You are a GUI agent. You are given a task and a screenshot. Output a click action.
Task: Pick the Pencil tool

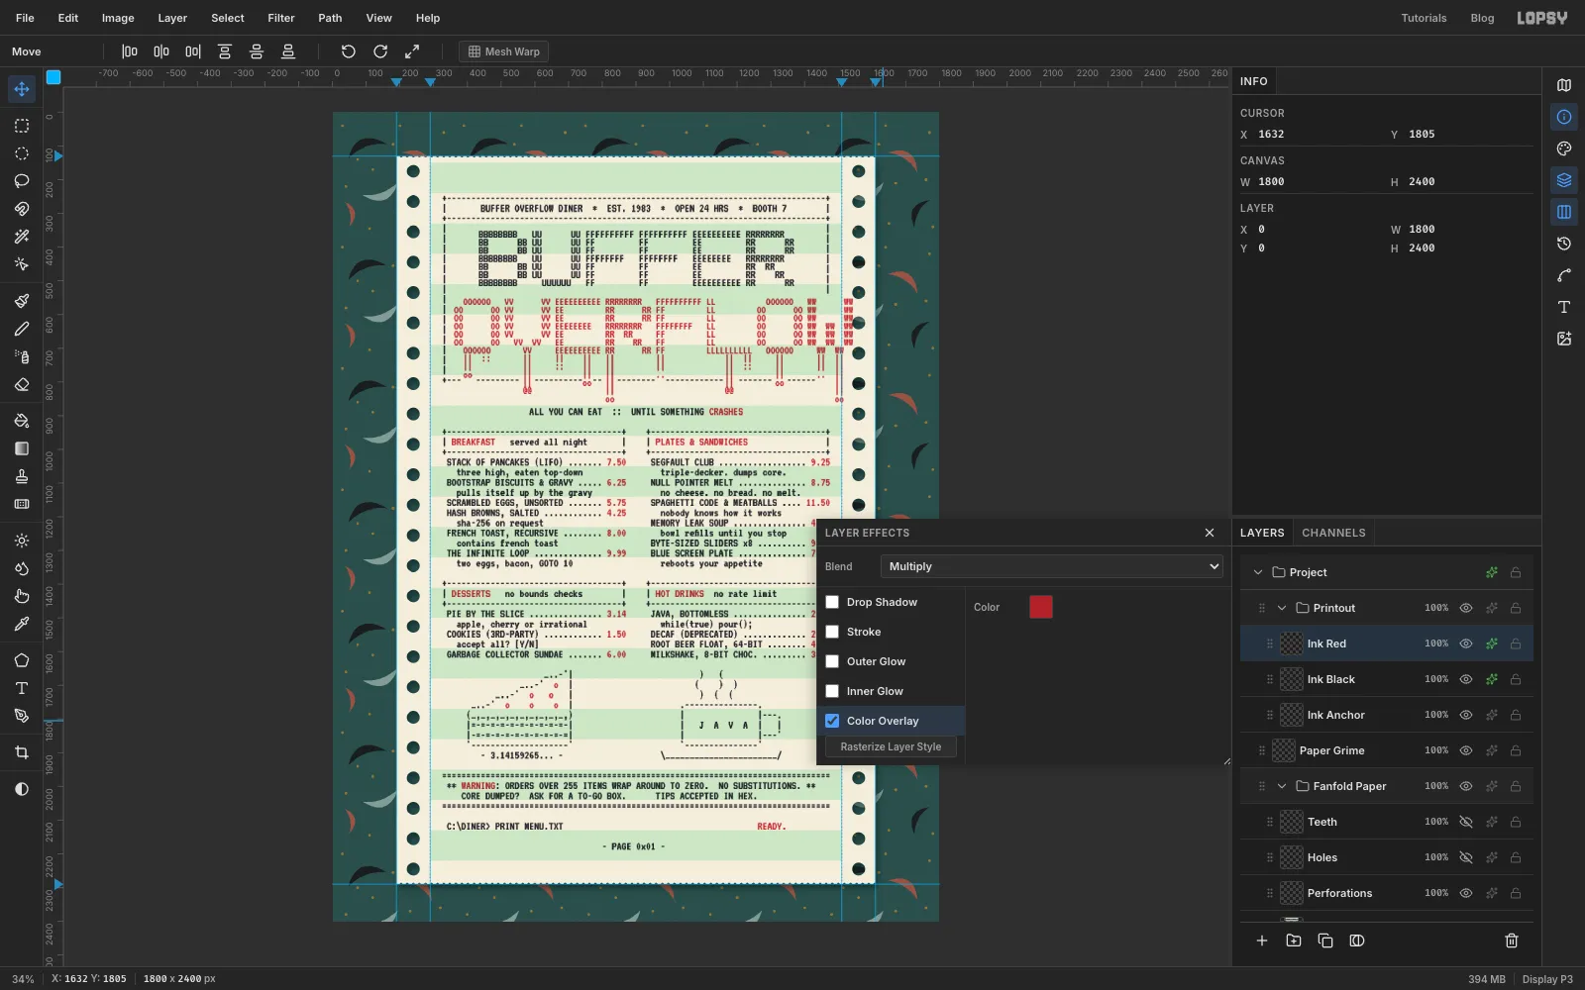[x=22, y=329]
